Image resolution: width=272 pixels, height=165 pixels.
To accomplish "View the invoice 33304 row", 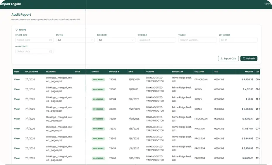I will coord(17,99).
